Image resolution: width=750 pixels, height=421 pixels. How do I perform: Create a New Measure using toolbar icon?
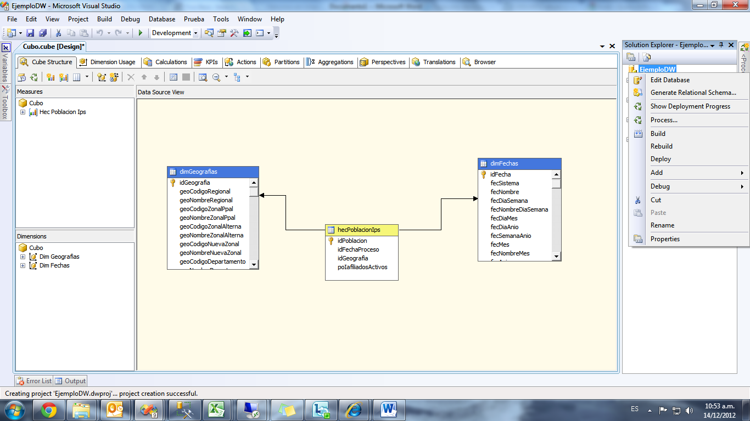click(x=49, y=77)
